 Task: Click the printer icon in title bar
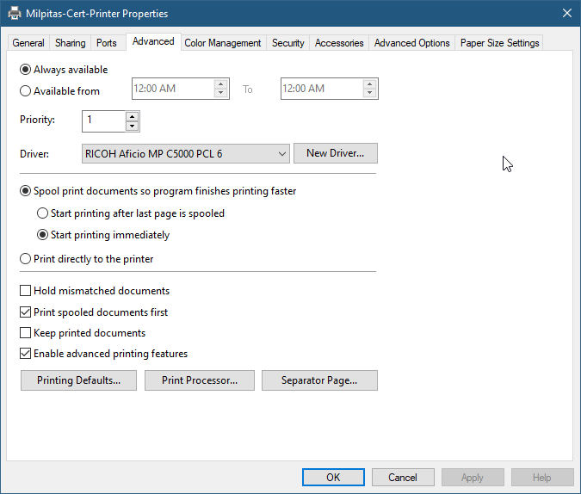(x=13, y=14)
